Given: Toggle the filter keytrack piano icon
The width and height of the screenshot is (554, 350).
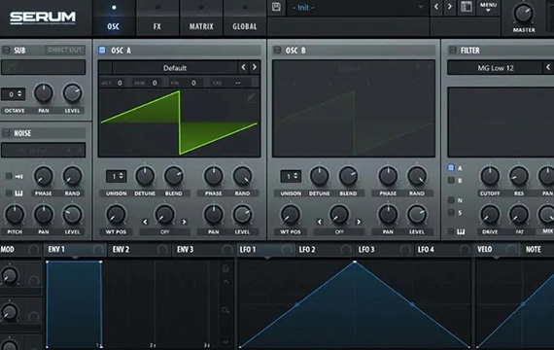Looking at the screenshot, I should tap(461, 231).
